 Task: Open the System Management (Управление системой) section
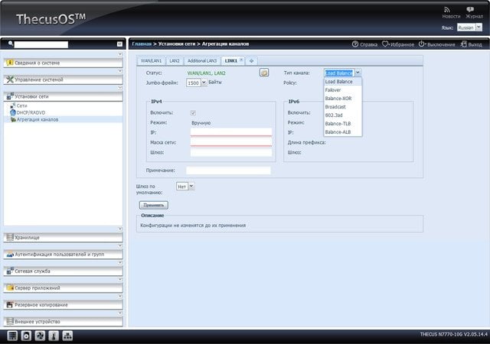pos(63,80)
